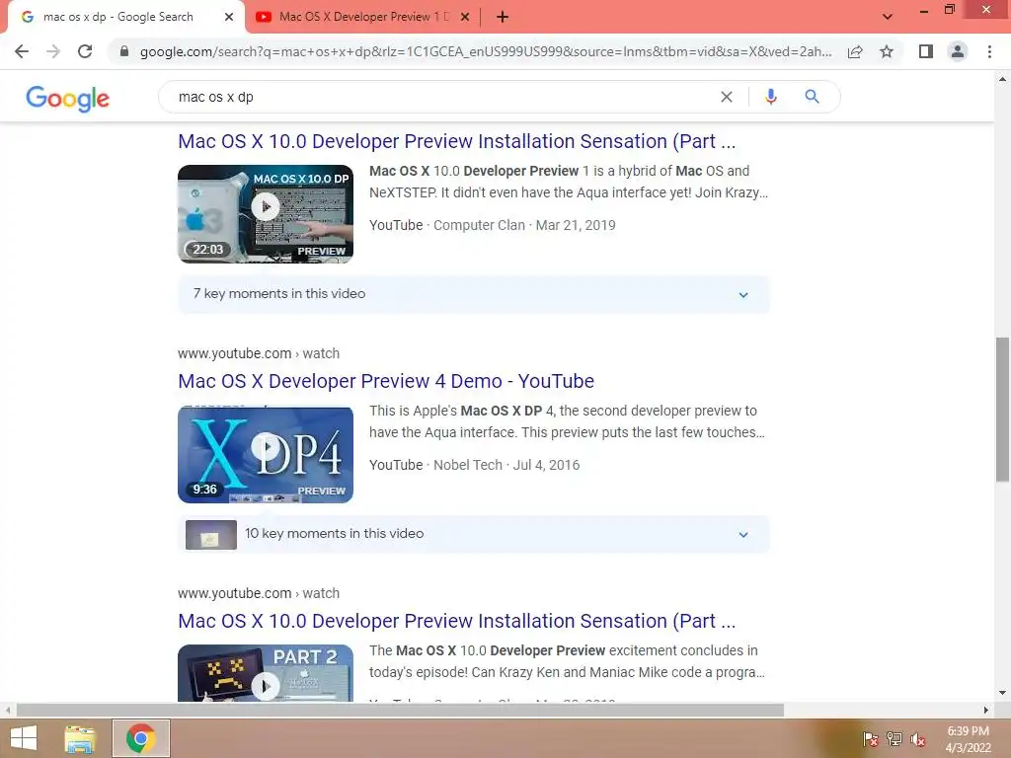Expand 7 key moments in this video
Screen dimensions: 1011x758
click(x=474, y=294)
